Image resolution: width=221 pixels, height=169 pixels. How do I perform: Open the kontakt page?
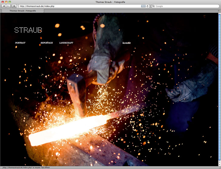point(127,43)
